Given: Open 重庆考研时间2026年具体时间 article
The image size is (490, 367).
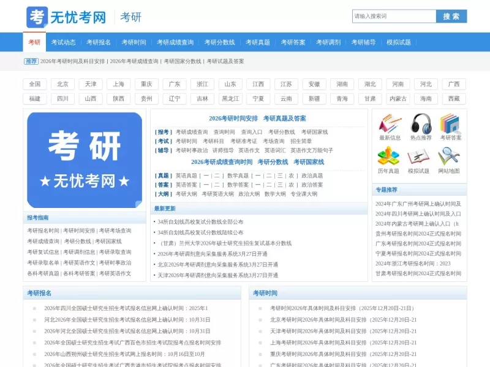Looking at the screenshot, I should [x=344, y=355].
